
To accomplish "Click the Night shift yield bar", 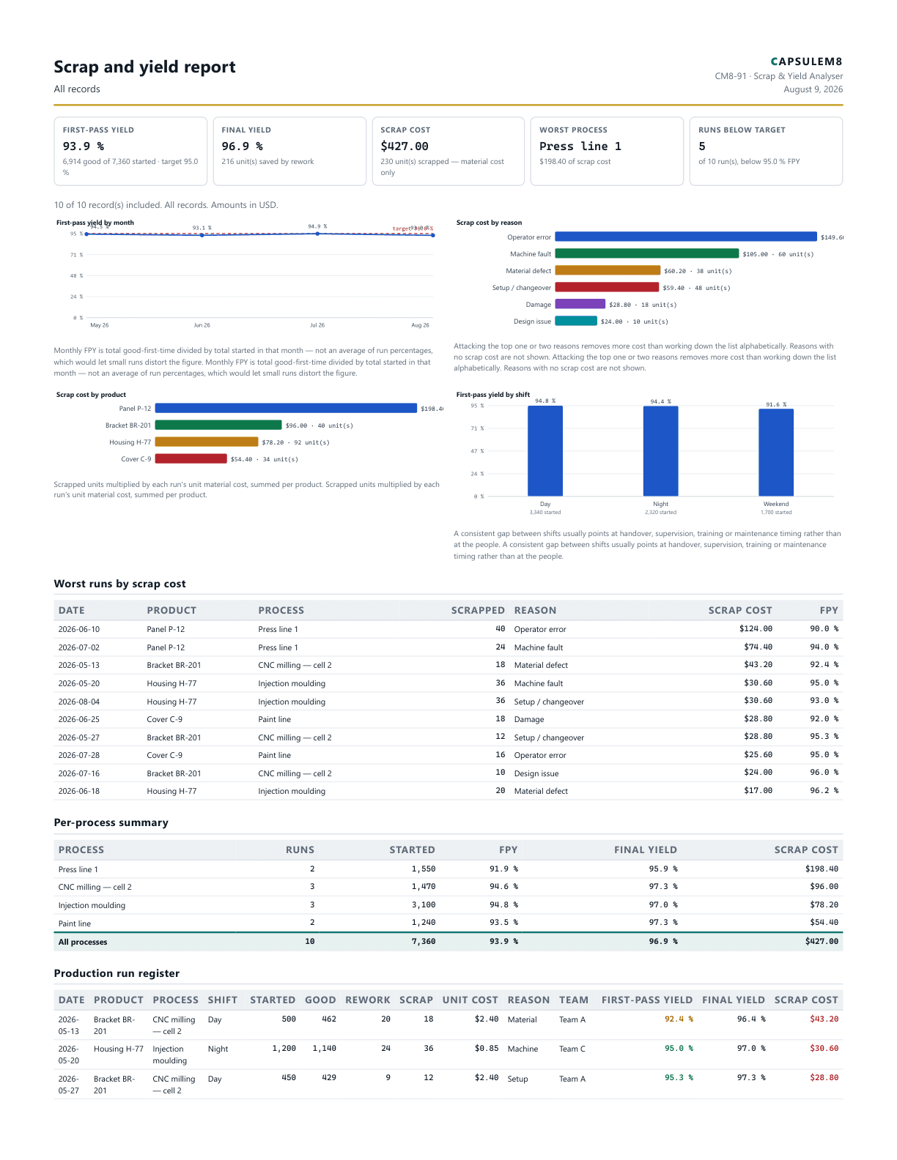I will pos(661,451).
